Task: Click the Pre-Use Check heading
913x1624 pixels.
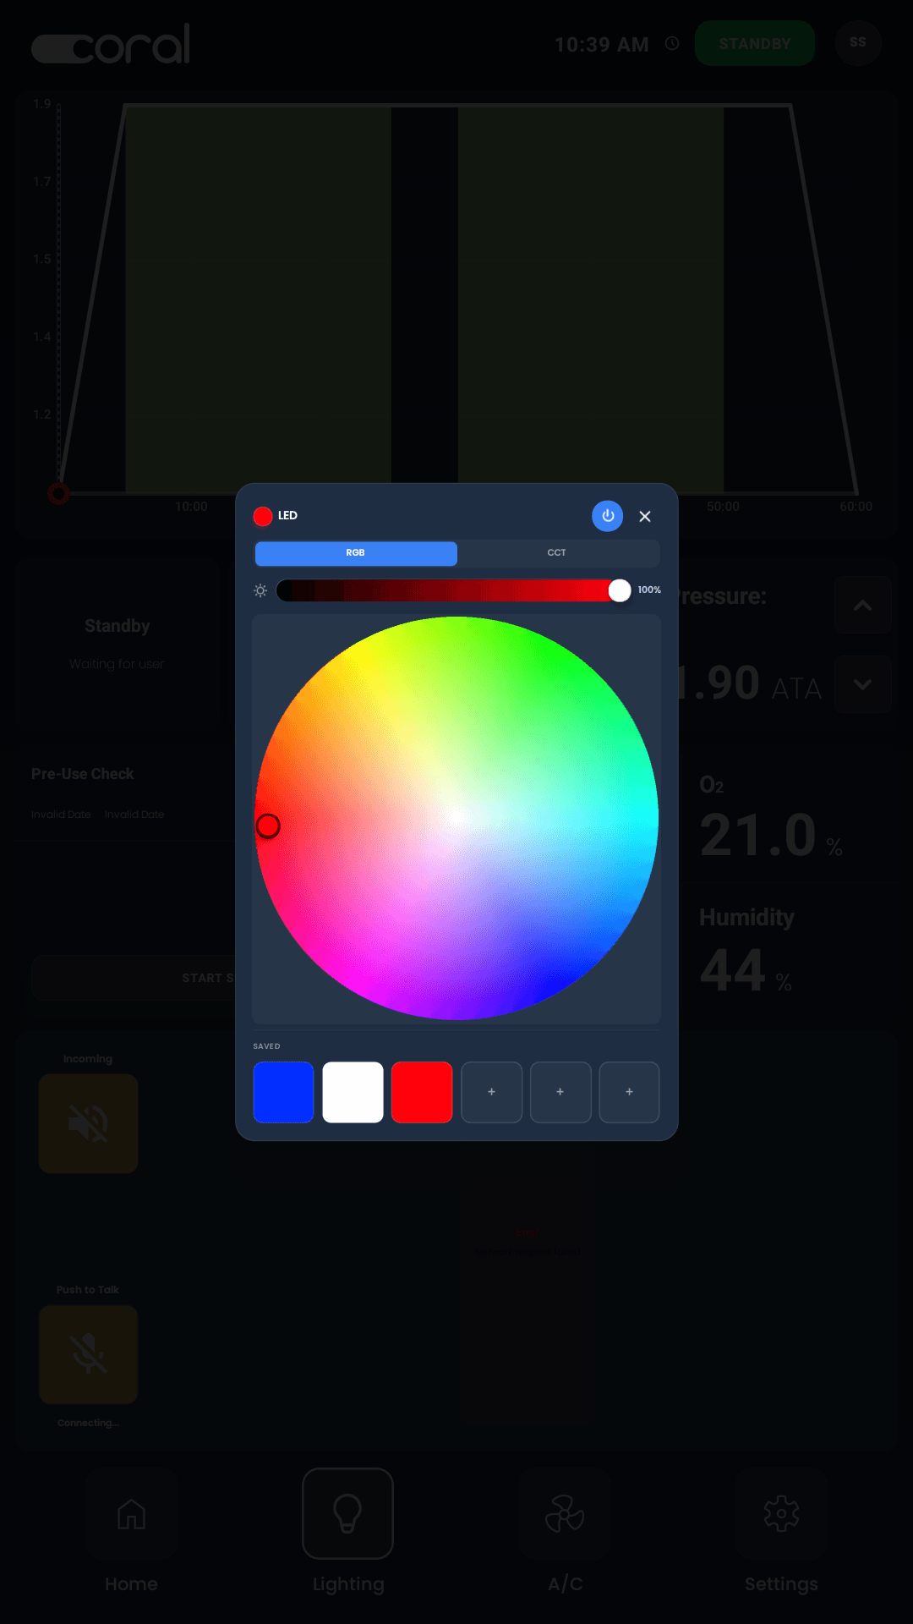Action: [x=83, y=774]
